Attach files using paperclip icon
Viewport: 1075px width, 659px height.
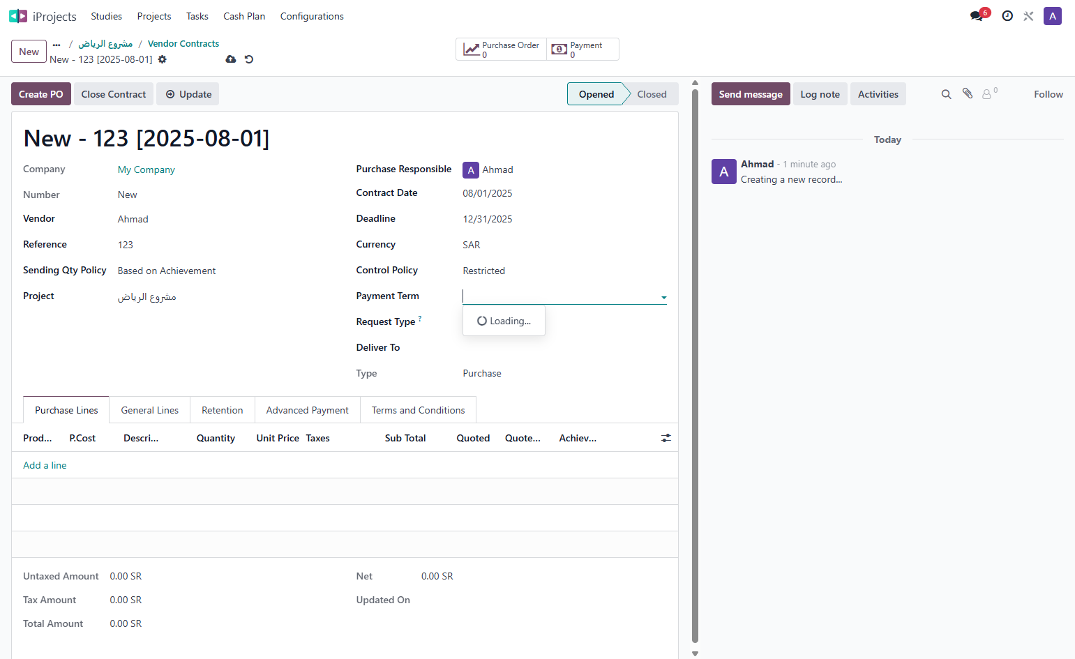[968, 93]
